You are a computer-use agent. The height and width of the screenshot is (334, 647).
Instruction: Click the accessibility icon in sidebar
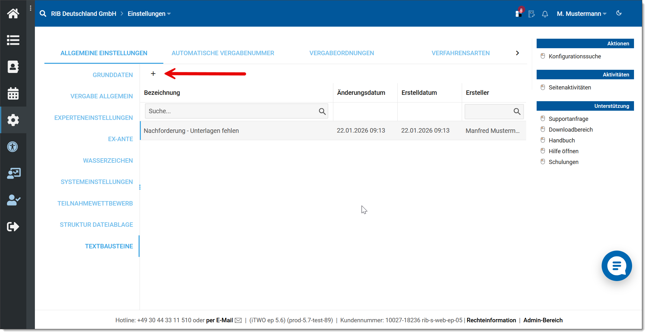tap(13, 147)
